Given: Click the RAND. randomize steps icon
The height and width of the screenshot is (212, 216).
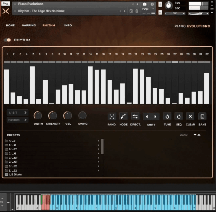Looking at the screenshot, I should (112, 117).
